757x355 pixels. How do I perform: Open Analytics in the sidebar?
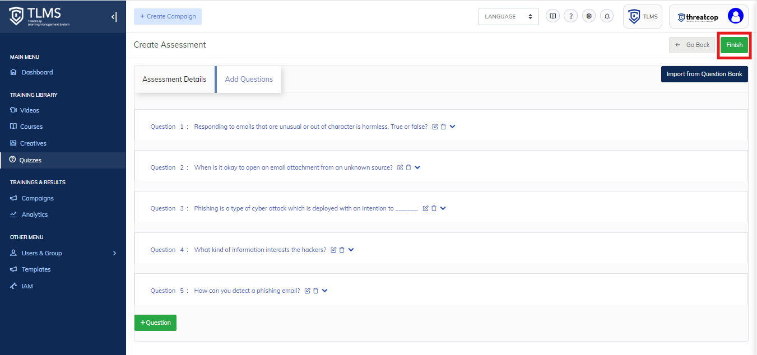[x=34, y=214]
